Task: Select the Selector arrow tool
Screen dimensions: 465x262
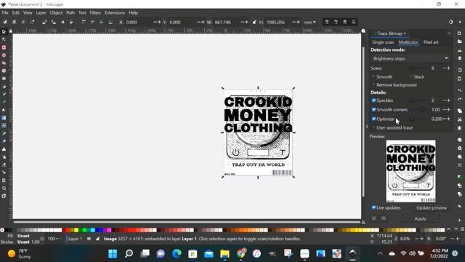Action: click(4, 31)
